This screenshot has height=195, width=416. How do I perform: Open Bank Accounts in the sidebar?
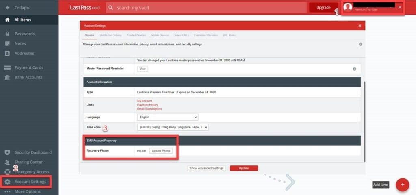[29, 77]
